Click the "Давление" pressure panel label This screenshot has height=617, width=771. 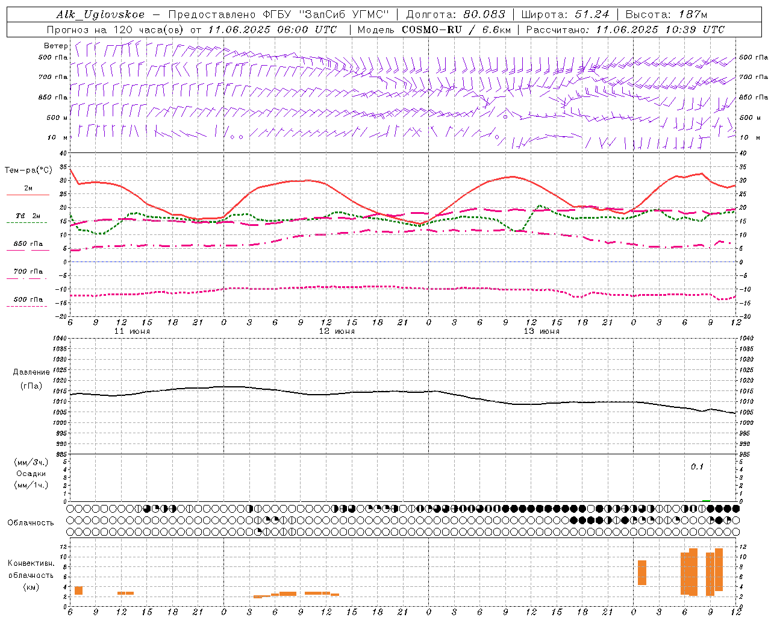pyautogui.click(x=31, y=372)
